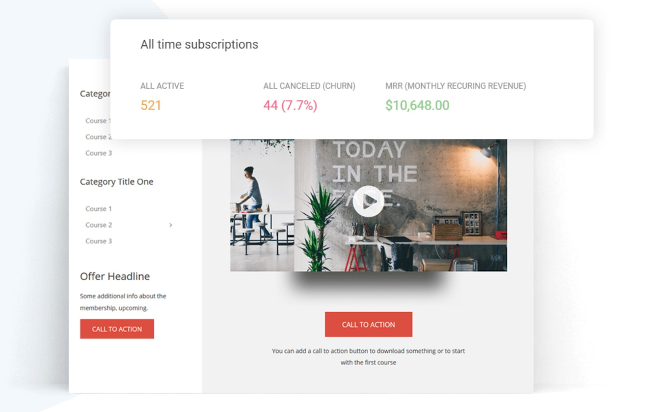Image resolution: width=660 pixels, height=412 pixels.
Task: Click the All time subscriptions card title
Action: pyautogui.click(x=199, y=44)
